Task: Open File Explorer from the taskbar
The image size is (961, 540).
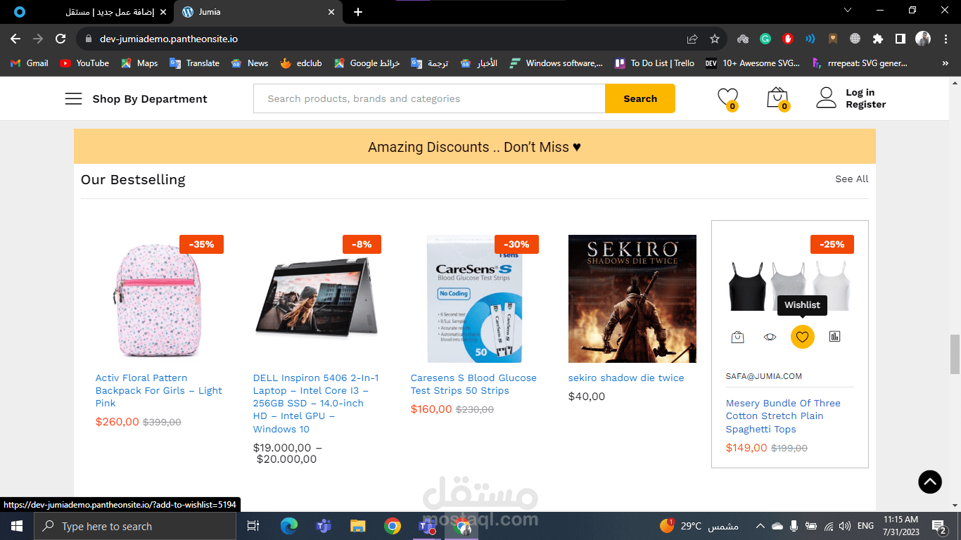Action: coord(358,526)
